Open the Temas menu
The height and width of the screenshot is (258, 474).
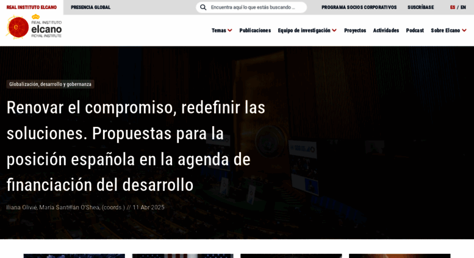(x=219, y=30)
